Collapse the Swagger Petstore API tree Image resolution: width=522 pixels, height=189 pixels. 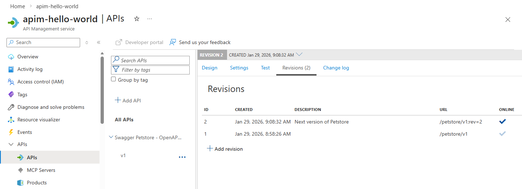110,137
